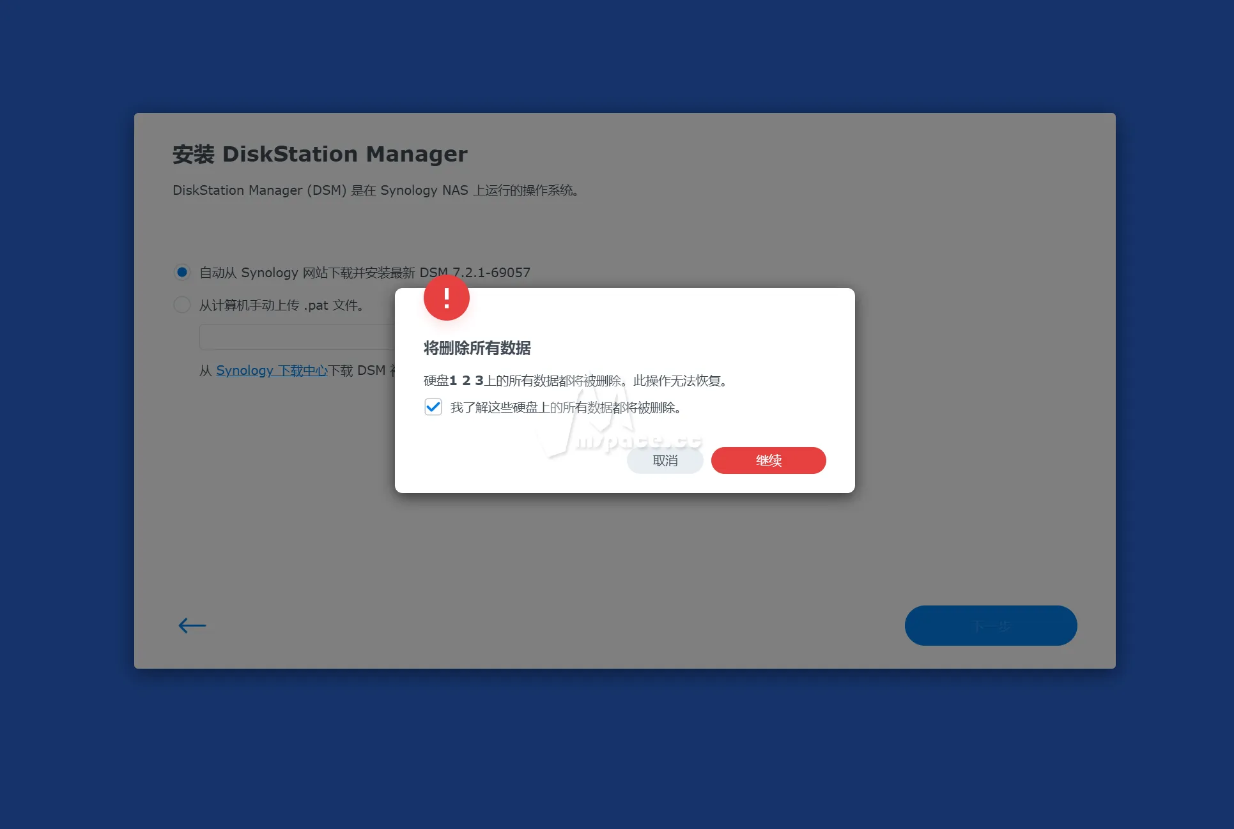This screenshot has height=829, width=1234.
Task: Click the DSM description subtitle text
Action: click(x=376, y=190)
